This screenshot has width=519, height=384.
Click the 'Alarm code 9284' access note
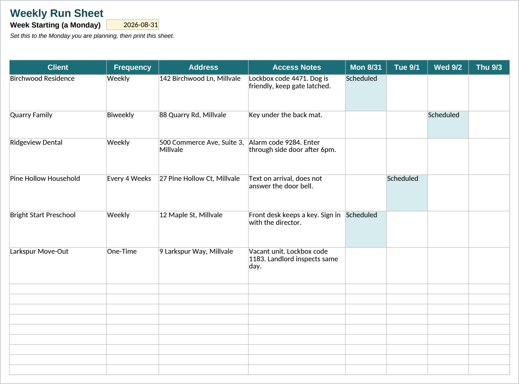point(297,157)
